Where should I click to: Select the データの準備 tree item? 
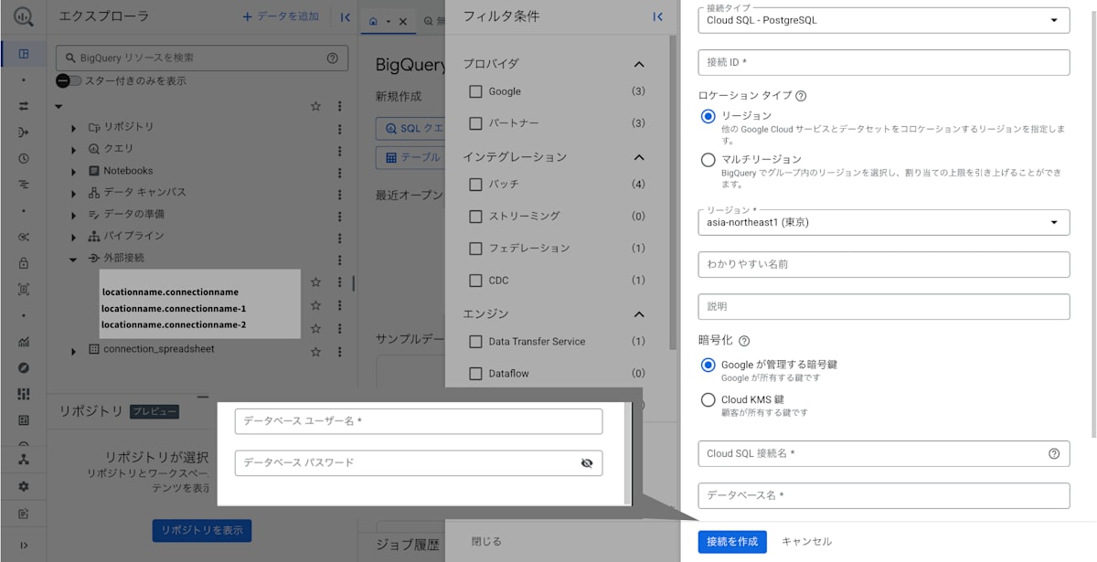coord(134,215)
